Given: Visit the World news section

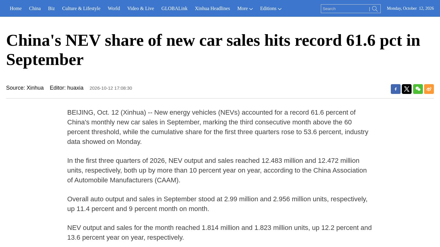Looking at the screenshot, I should (114, 9).
